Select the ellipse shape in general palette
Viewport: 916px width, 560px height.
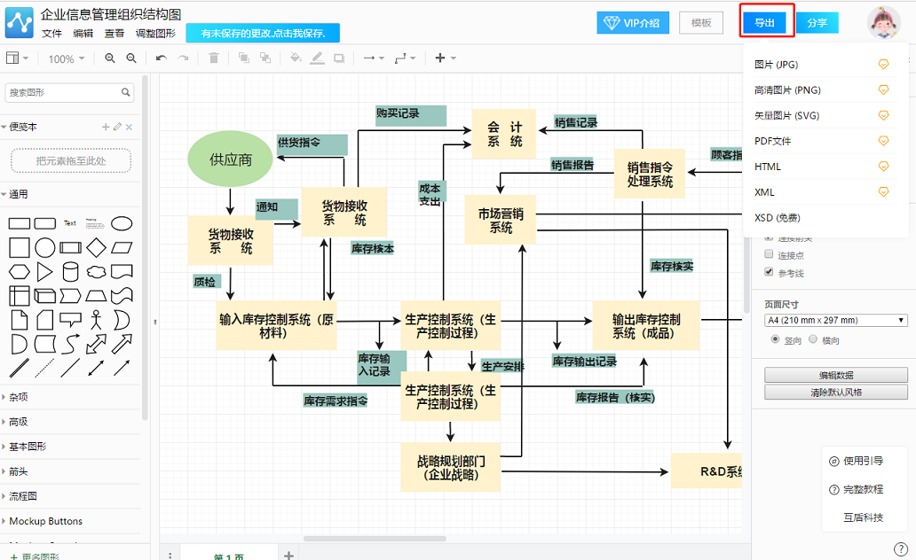[x=122, y=223]
